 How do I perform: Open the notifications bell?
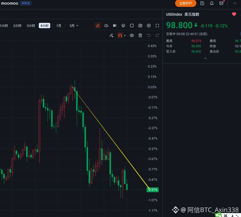(212, 3)
